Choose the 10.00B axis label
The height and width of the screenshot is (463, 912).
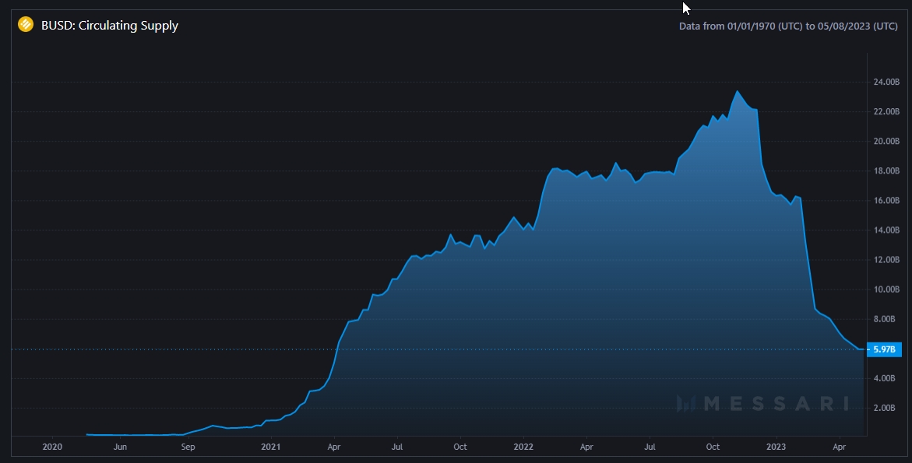click(886, 289)
